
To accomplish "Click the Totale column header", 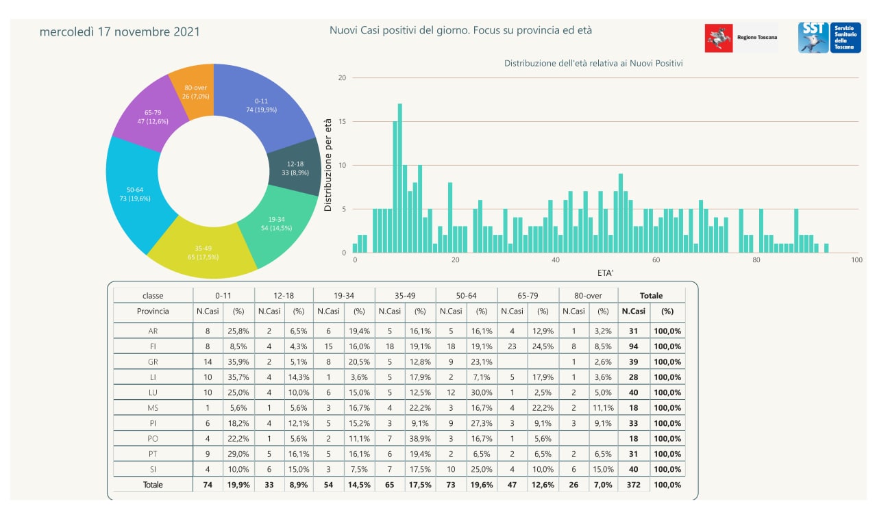I will (x=651, y=296).
